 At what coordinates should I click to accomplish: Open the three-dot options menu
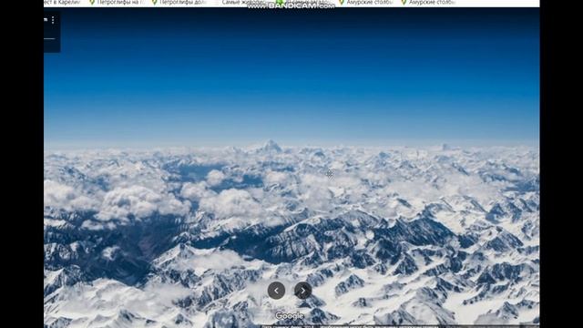pyautogui.click(x=53, y=20)
